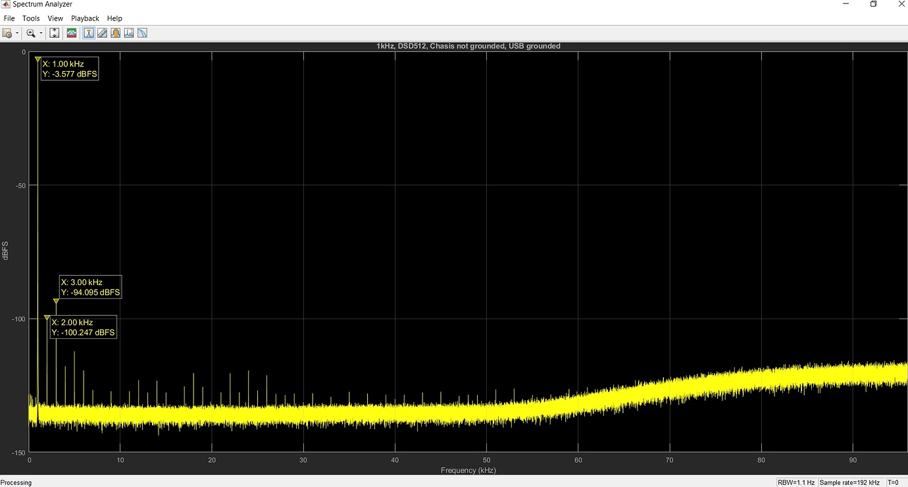This screenshot has width=908, height=487.
Task: Click the 3.00 kHz peak marker label
Action: point(90,287)
